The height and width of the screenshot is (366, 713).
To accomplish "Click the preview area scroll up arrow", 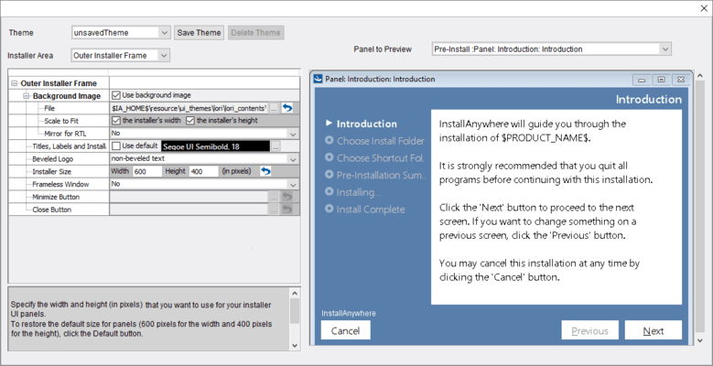I will point(700,75).
